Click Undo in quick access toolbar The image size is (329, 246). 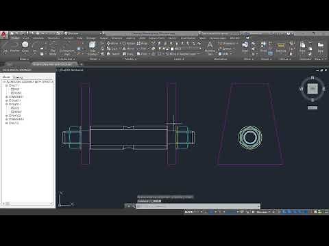[x=38, y=33]
